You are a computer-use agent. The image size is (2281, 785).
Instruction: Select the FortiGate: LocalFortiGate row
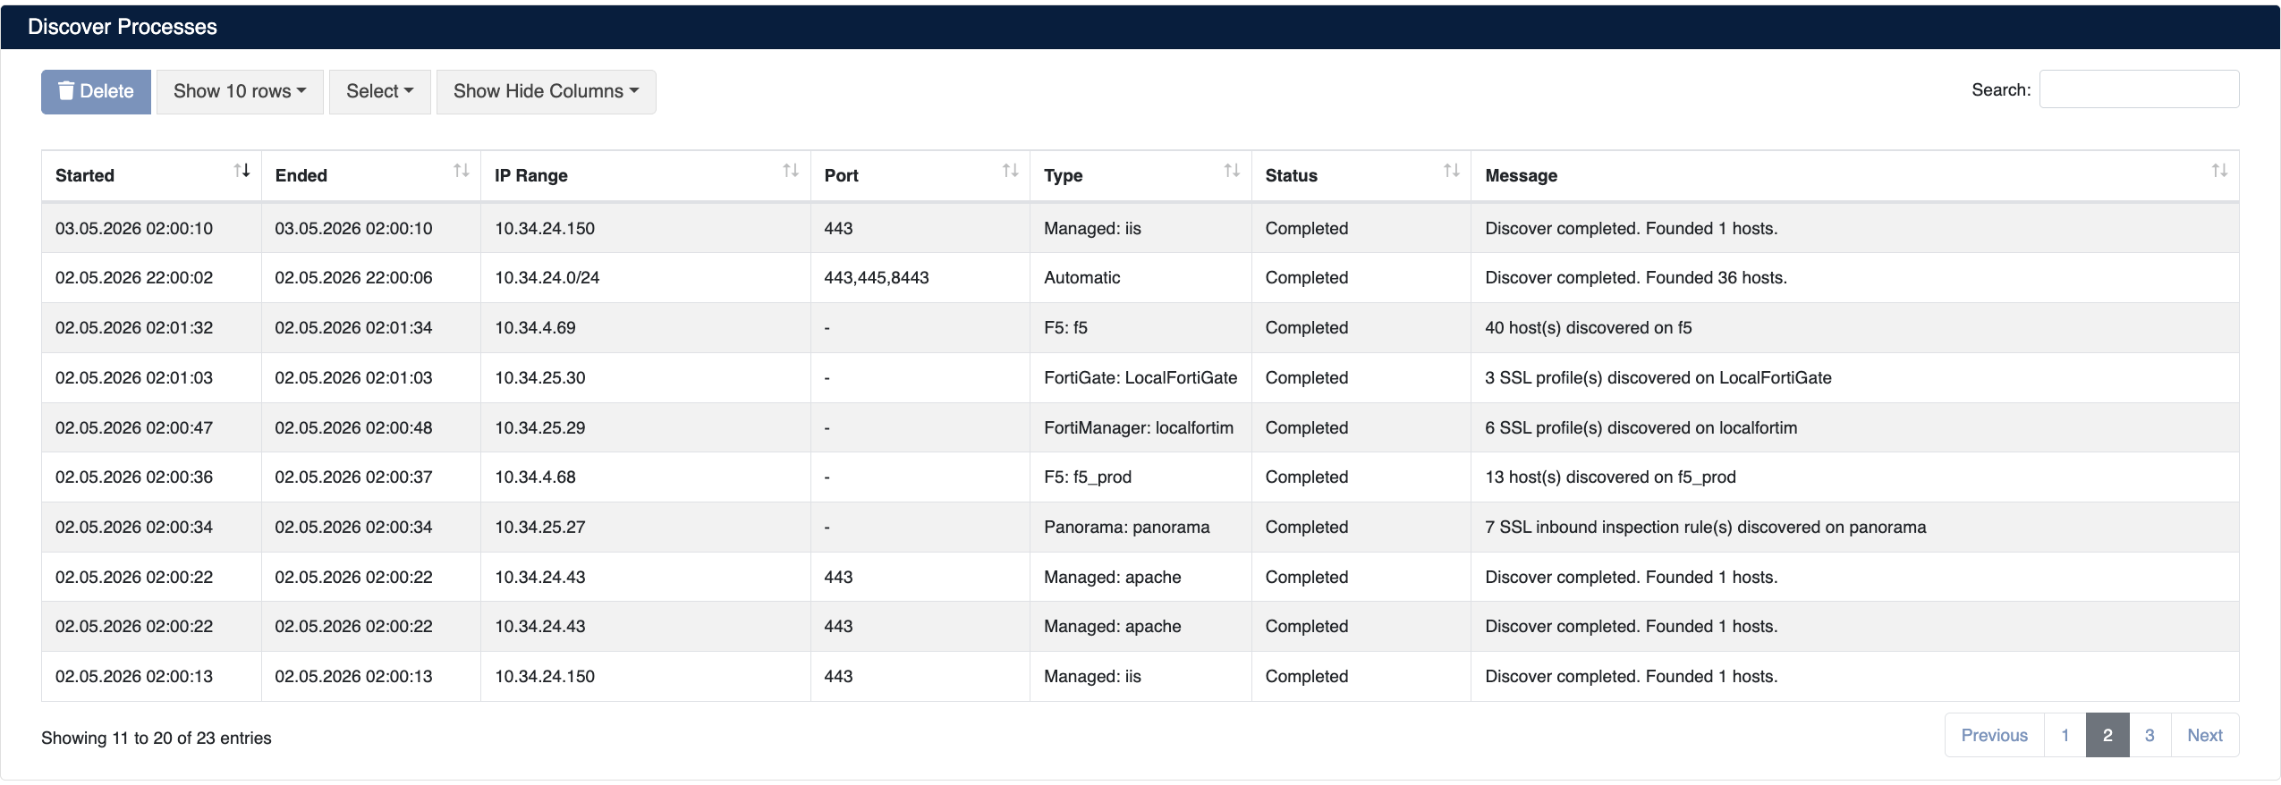coord(1140,377)
